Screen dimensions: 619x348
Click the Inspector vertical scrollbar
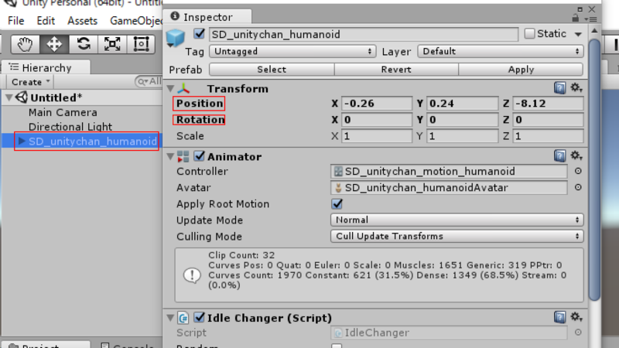pos(594,169)
